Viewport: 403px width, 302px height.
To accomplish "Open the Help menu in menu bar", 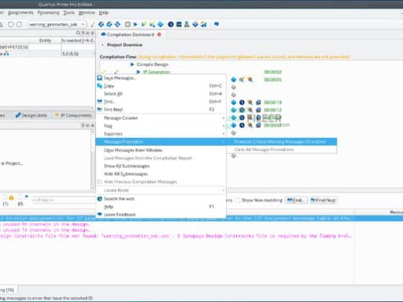I will 104,13.
